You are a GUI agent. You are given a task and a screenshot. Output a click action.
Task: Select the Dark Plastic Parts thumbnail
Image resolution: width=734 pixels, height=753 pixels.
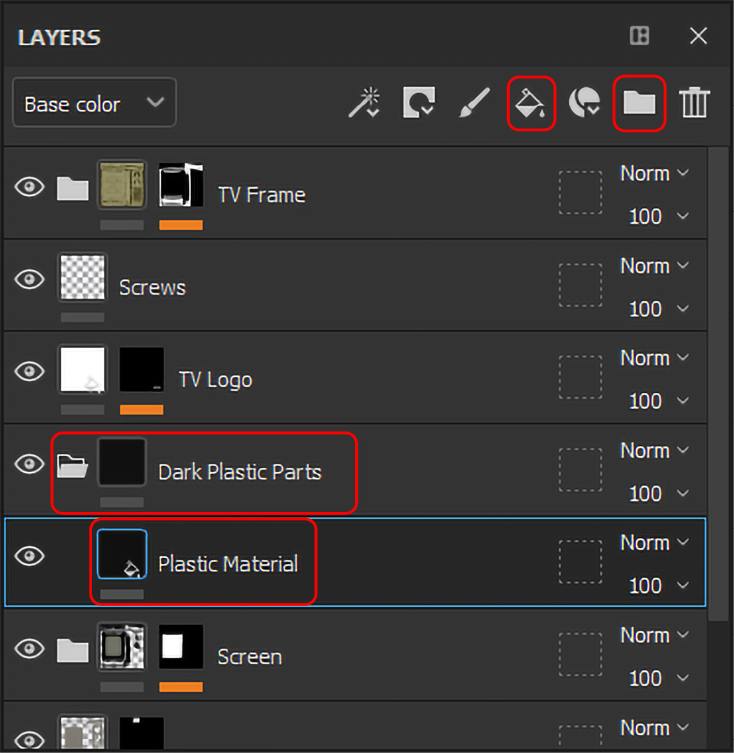(x=122, y=462)
